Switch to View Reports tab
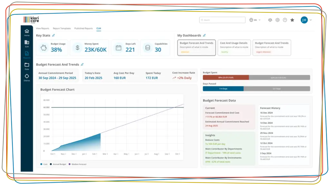This screenshot has width=330, height=186. point(43,28)
